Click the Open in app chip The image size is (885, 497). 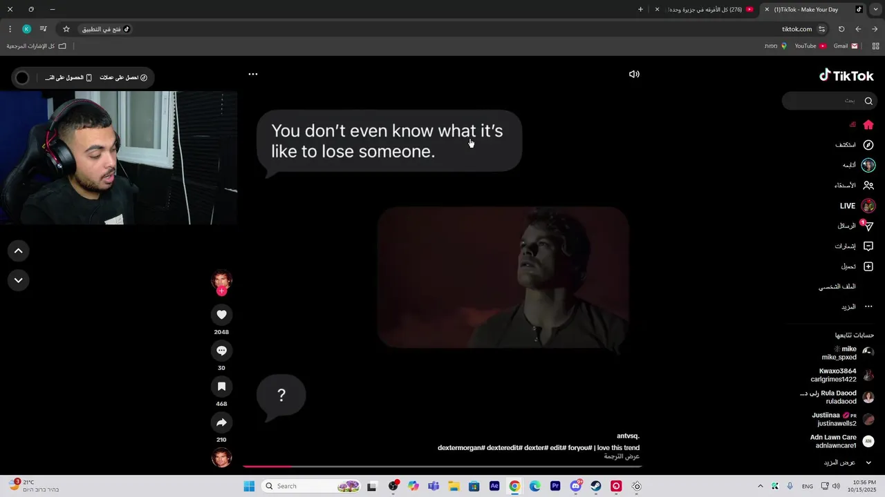pyautogui.click(x=106, y=29)
